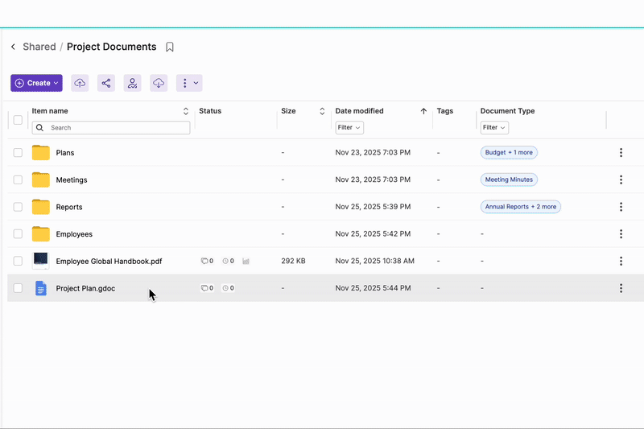Go back using the left arrow icon
This screenshot has height=429, width=644.
click(x=13, y=47)
